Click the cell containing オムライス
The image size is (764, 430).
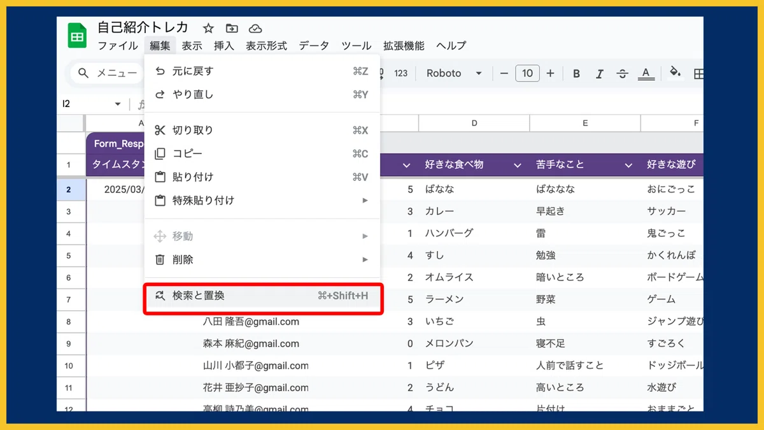click(x=474, y=277)
